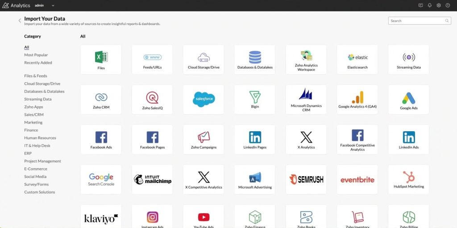
Task: Open the Google Ads connector
Action: (409, 99)
